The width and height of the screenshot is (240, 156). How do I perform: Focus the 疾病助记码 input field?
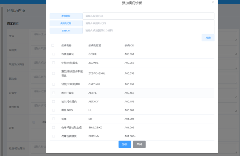[148, 23]
